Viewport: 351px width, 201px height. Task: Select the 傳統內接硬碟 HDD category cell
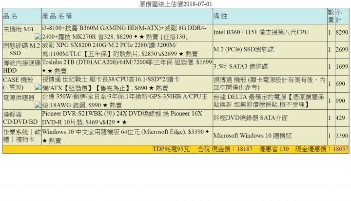22,67
